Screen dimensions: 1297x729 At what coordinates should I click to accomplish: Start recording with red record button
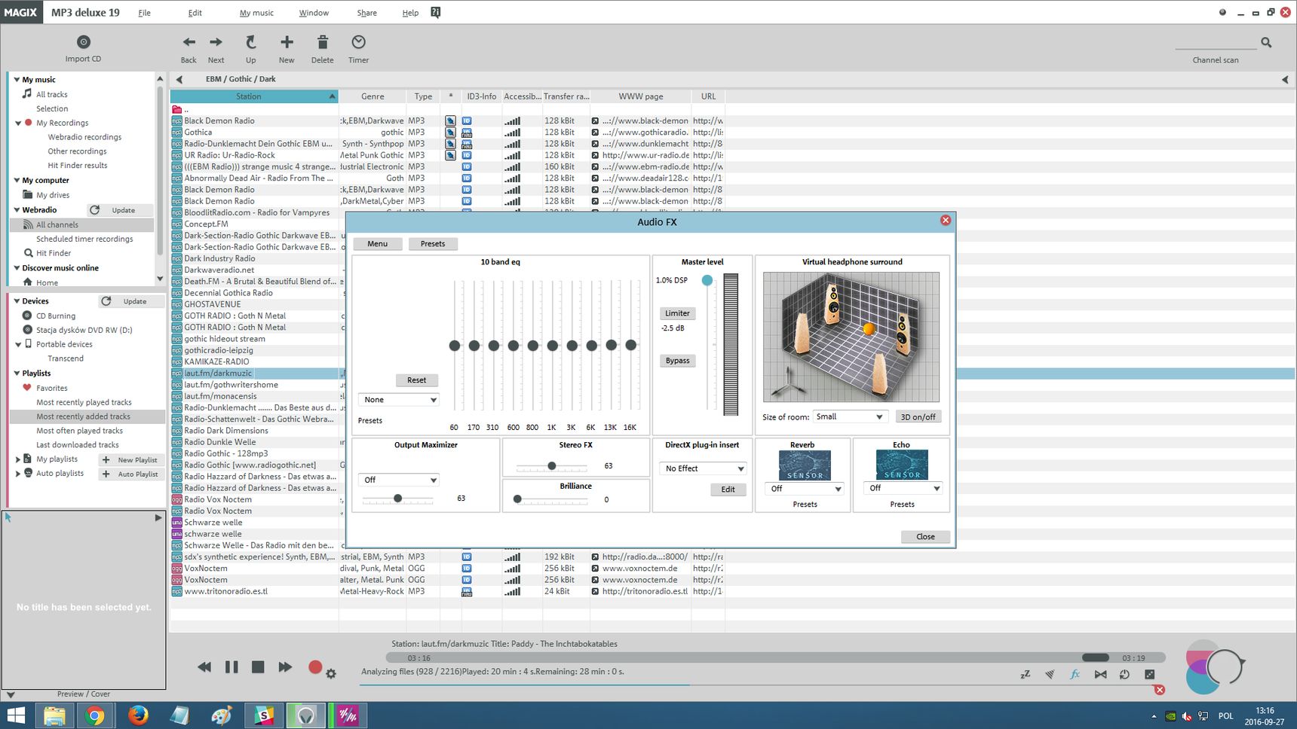pyautogui.click(x=315, y=666)
